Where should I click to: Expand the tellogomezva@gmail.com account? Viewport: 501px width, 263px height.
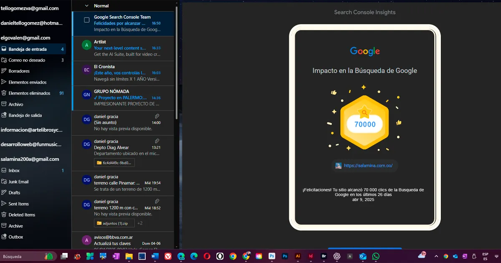[29, 8]
